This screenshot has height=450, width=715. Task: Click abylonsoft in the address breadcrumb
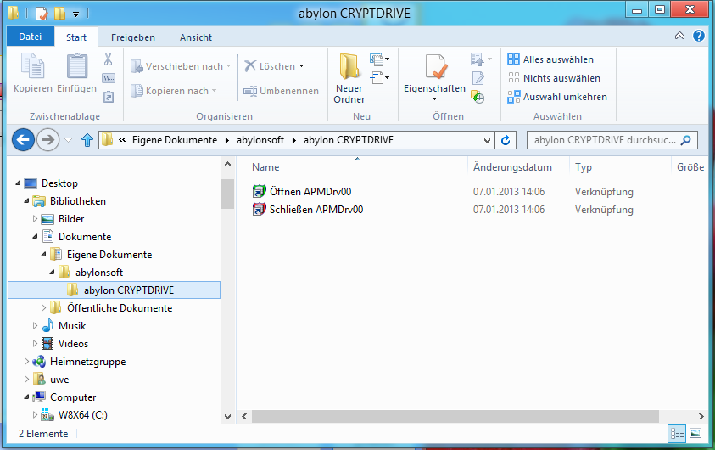(x=260, y=140)
